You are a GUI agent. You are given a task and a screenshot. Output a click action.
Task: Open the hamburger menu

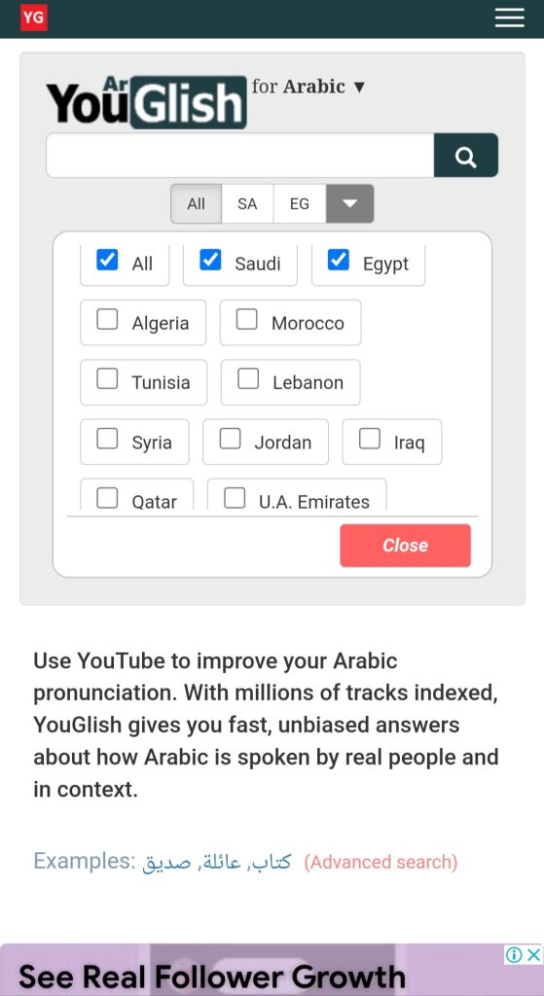click(509, 18)
